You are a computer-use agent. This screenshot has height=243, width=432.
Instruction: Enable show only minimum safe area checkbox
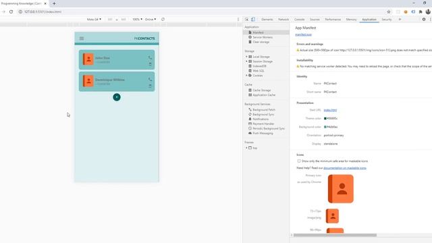(x=299, y=161)
